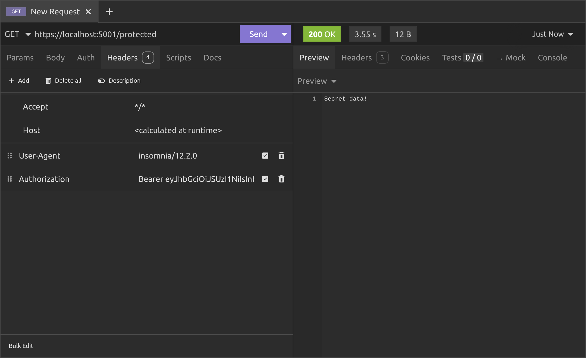Uncheck the User-Agent header checkbox
The height and width of the screenshot is (358, 586).
[x=265, y=156]
